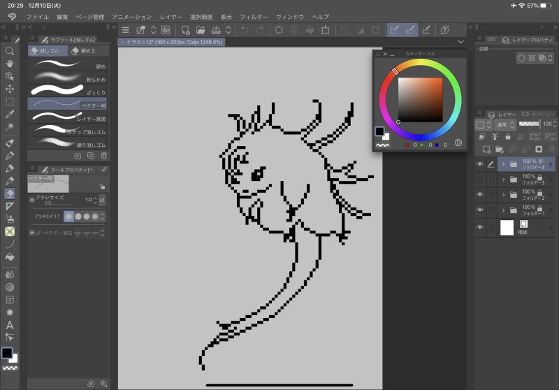Open the フィルター menu
Screen dimensions: 559x390
(254, 17)
